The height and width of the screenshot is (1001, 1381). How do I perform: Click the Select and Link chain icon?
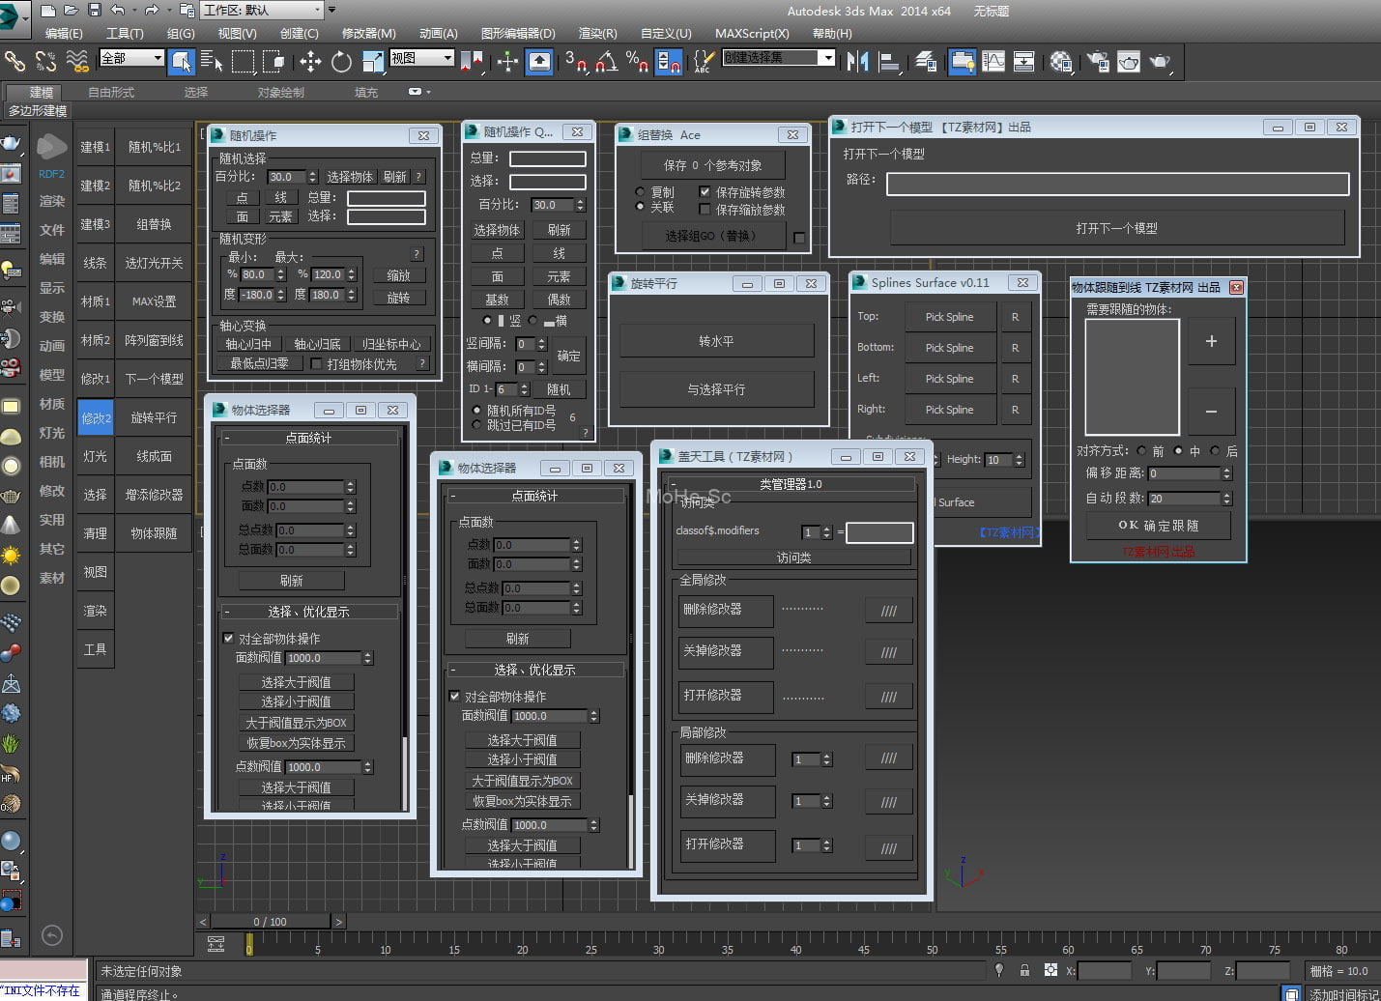14,62
